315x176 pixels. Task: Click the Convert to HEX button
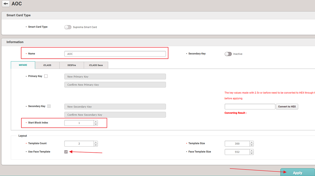pos(287,107)
